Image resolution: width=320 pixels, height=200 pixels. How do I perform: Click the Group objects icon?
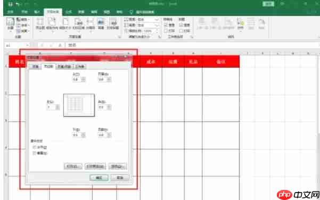(x=251, y=23)
